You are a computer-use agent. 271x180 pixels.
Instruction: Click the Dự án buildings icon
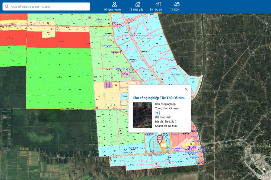(158, 4)
